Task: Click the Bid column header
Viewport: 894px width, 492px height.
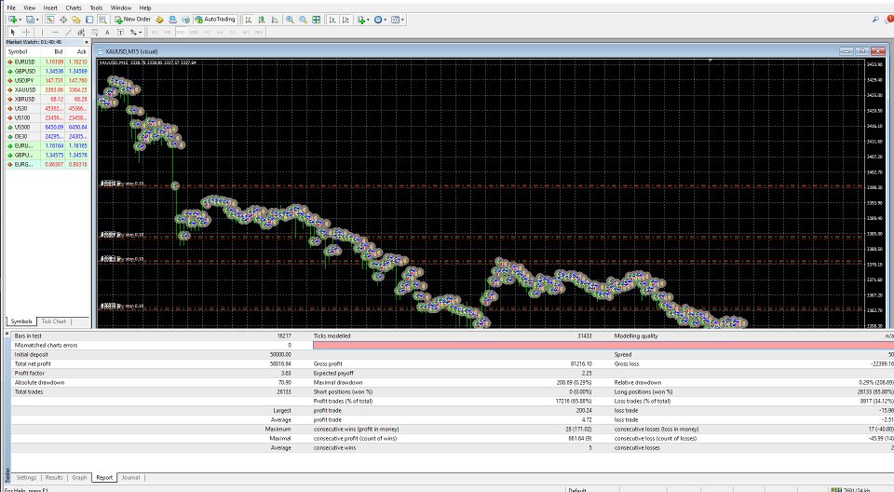Action: pos(53,51)
